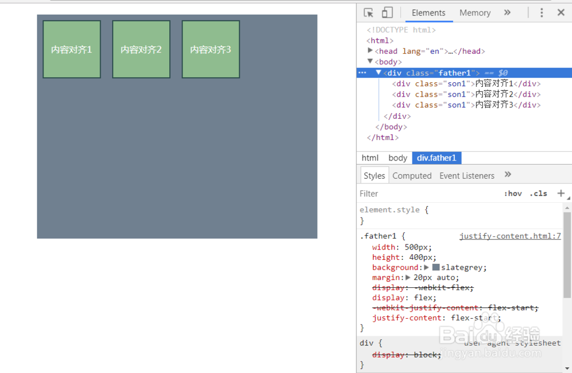Viewport: 572px width, 373px height.
Task: Toggle the :hov element state button
Action: (x=513, y=194)
